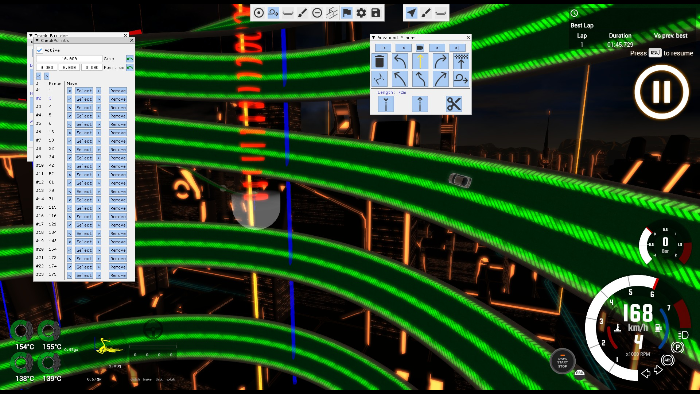Click the camera icon in Advanced Pieces

420,48
